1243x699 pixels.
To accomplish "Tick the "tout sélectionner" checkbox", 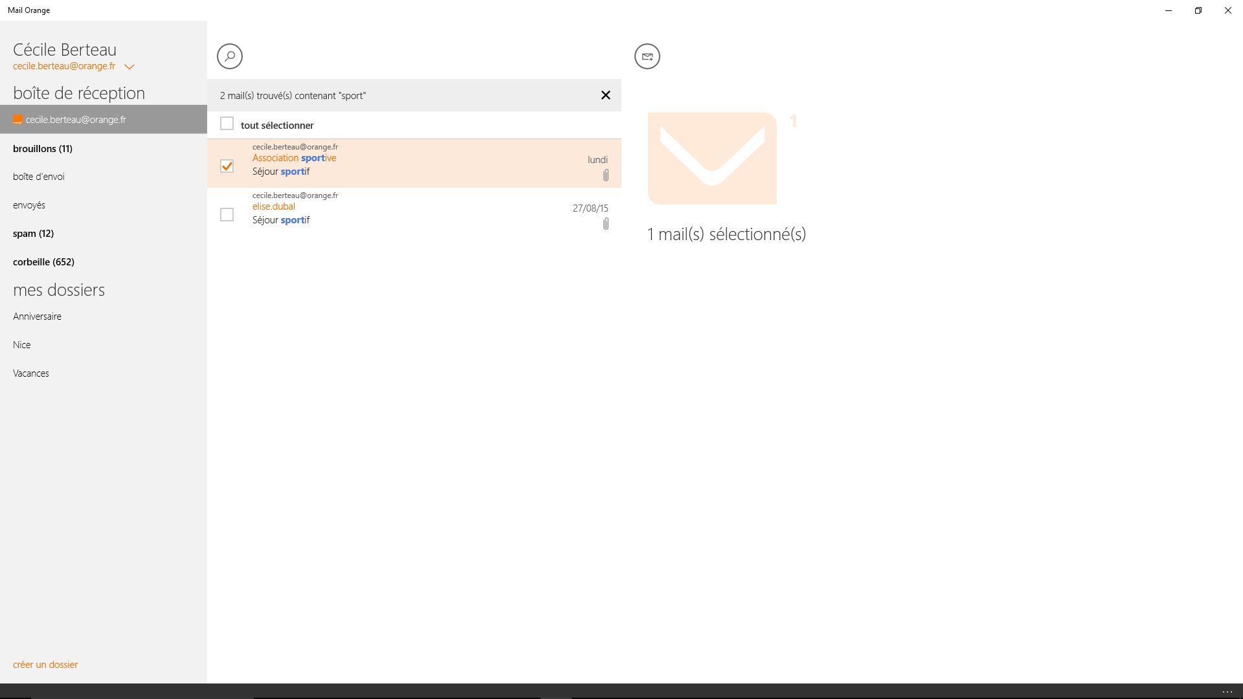I will click(227, 124).
